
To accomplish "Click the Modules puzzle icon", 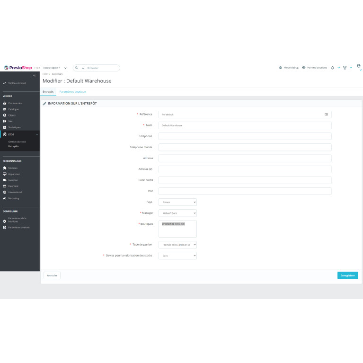I will click(5, 168).
